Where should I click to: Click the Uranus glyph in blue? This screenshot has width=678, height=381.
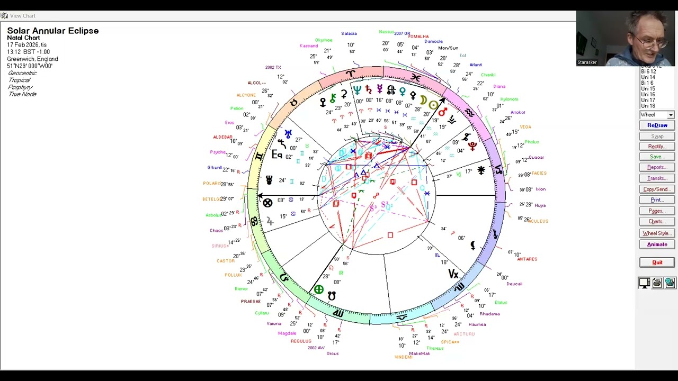pyautogui.click(x=288, y=134)
